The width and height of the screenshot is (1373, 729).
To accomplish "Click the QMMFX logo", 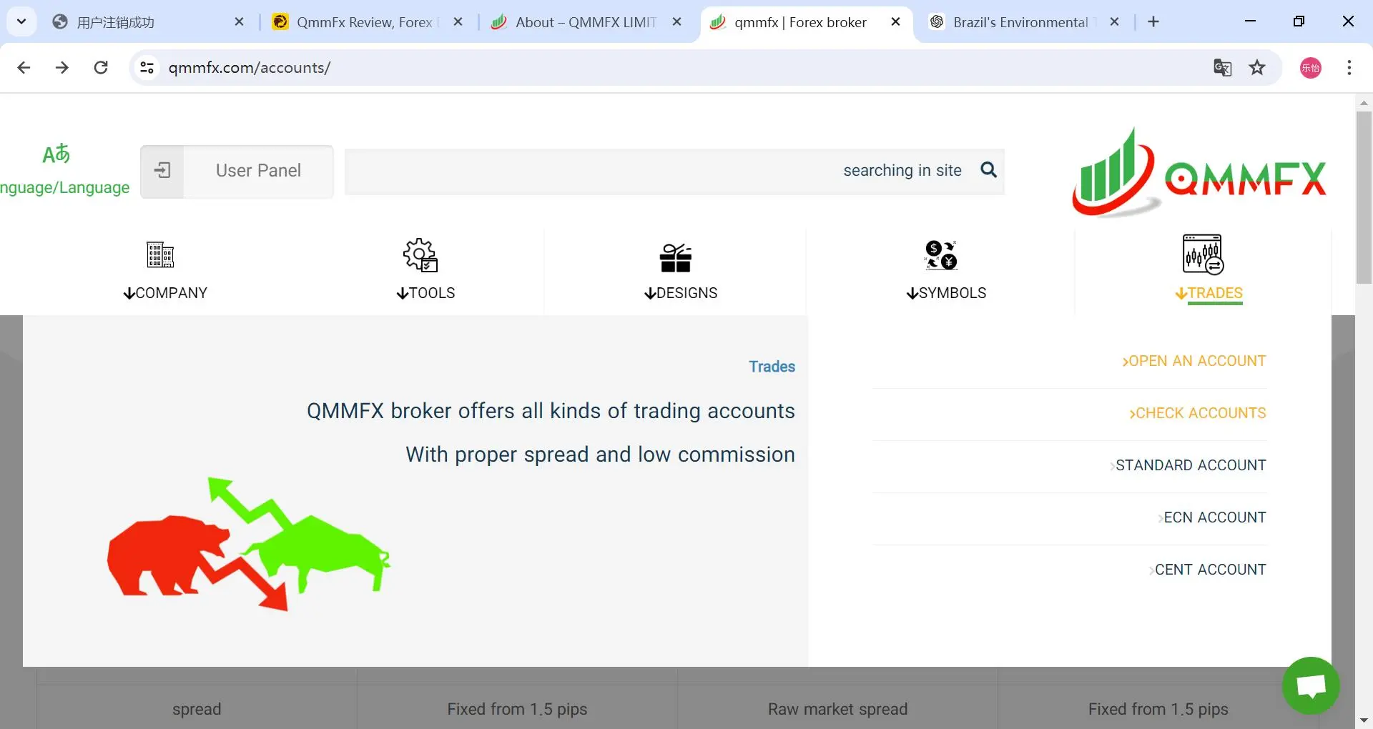I will click(x=1199, y=172).
